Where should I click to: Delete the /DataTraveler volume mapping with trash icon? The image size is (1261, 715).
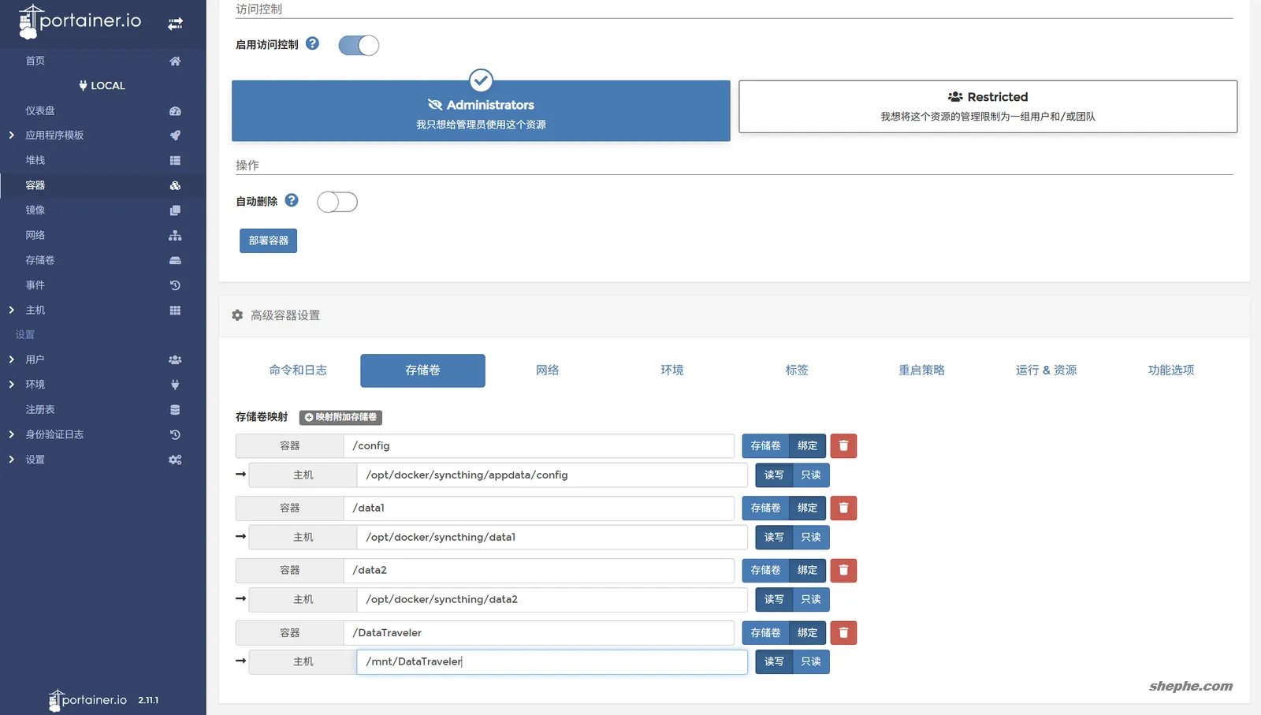click(843, 632)
